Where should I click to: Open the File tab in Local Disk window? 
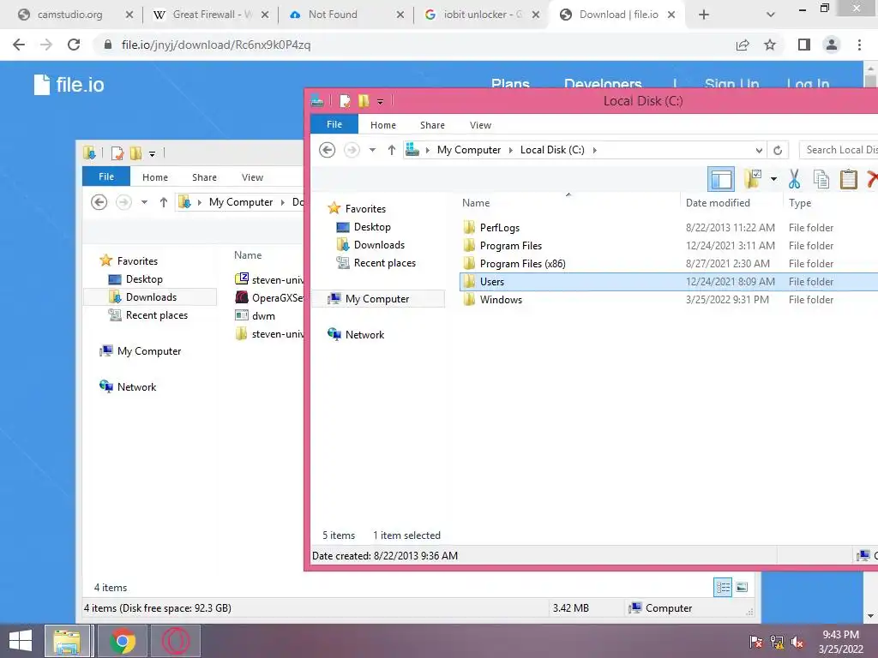tap(334, 124)
